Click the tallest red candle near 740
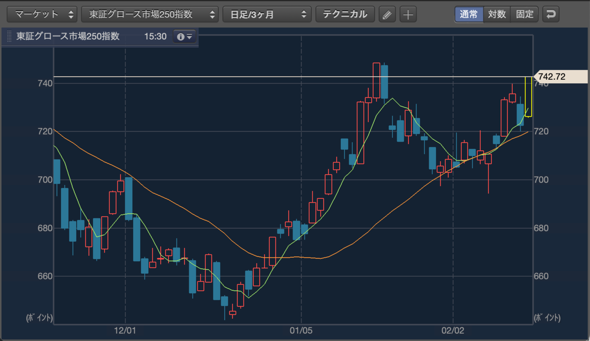590x341 pixels. point(360,132)
